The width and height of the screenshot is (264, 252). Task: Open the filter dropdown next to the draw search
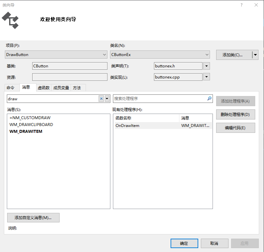tap(107, 98)
